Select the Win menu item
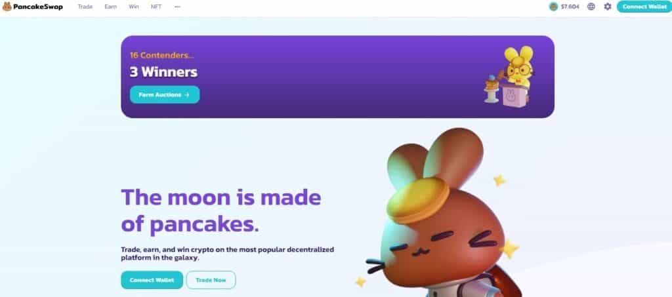This screenshot has width=672, height=297. coord(134,7)
